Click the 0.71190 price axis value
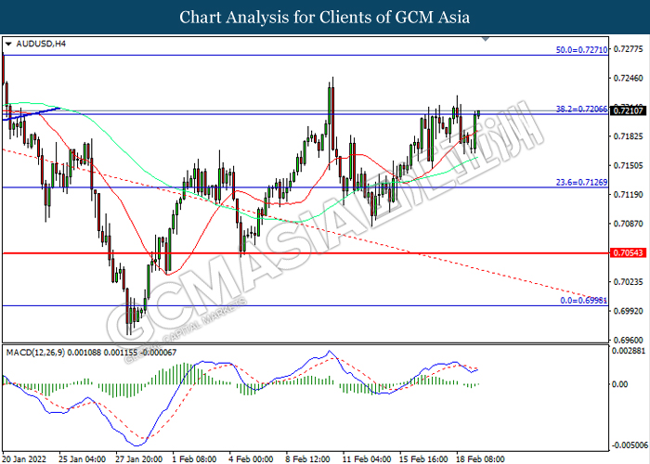The image size is (650, 464). [x=628, y=194]
